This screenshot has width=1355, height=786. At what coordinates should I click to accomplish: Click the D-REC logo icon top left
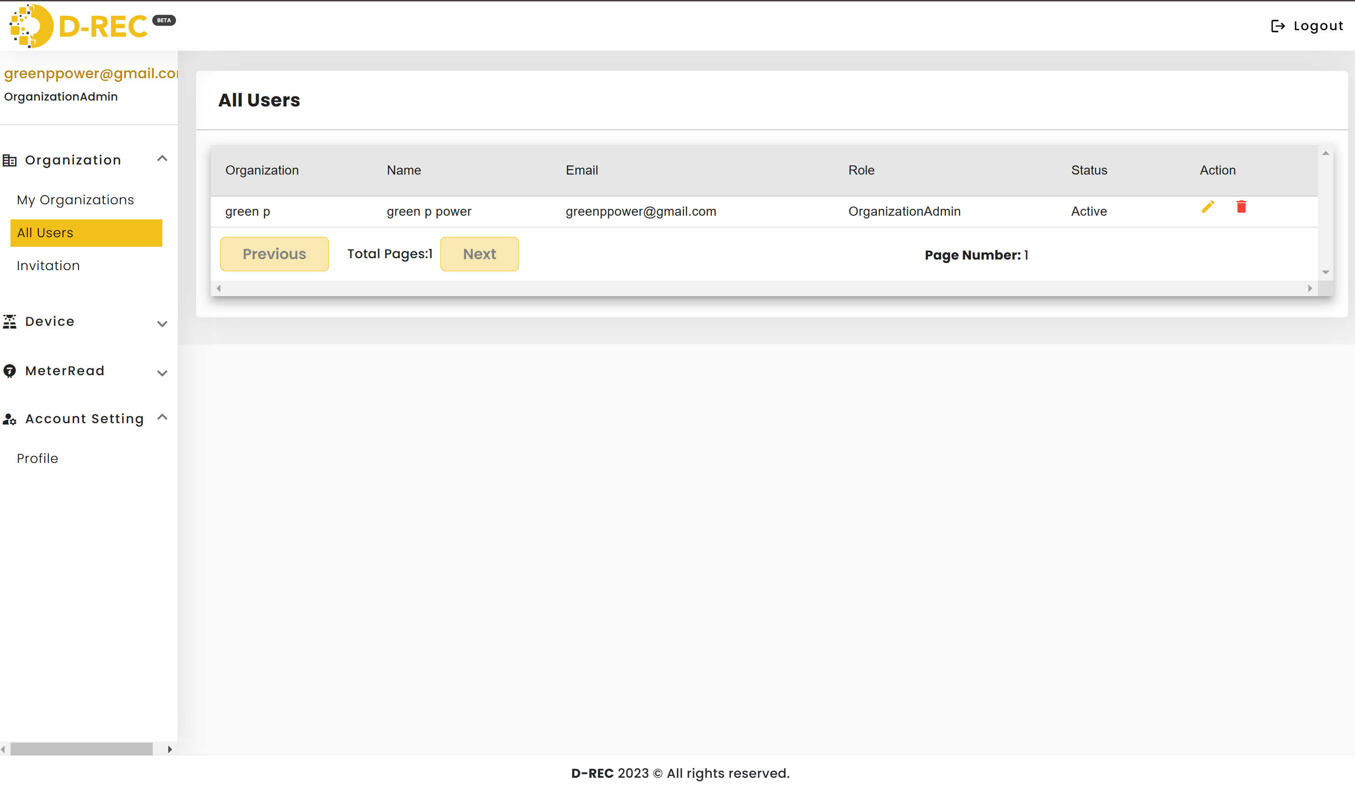(29, 26)
